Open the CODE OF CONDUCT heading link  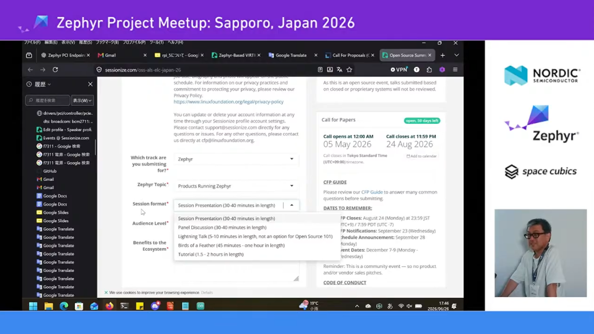(345, 283)
